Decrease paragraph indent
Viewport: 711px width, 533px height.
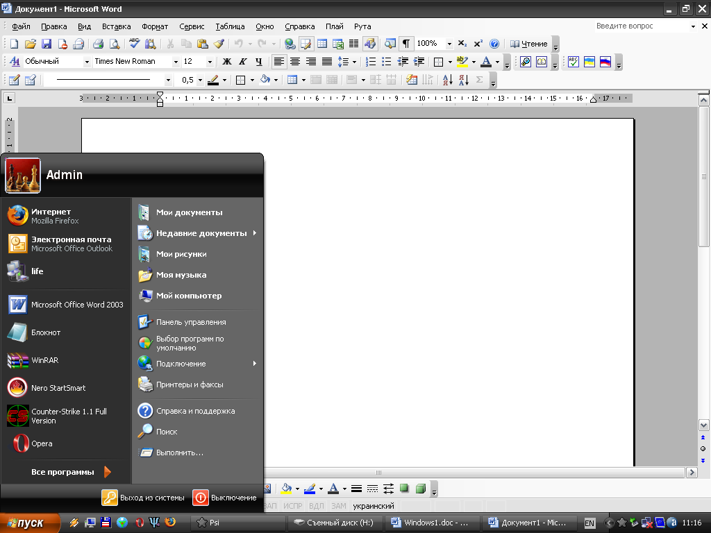click(x=403, y=62)
